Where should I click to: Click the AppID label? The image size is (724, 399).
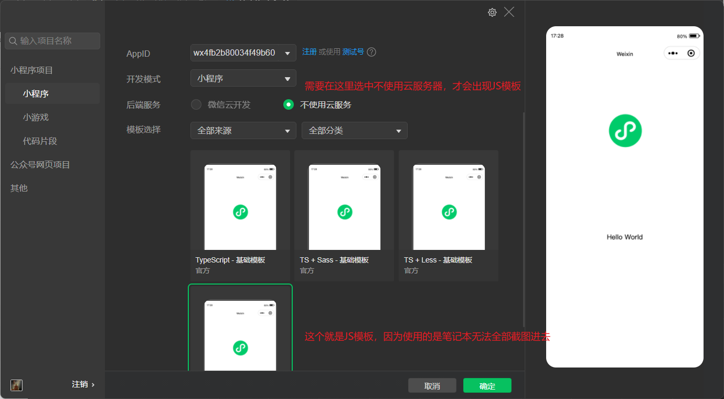coord(138,54)
